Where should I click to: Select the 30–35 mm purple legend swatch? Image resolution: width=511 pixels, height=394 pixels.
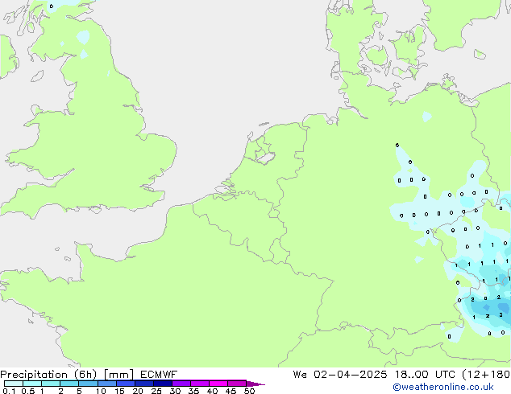pyautogui.click(x=181, y=384)
